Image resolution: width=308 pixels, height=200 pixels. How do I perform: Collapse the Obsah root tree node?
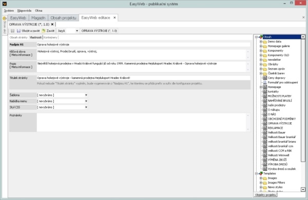[256, 37]
